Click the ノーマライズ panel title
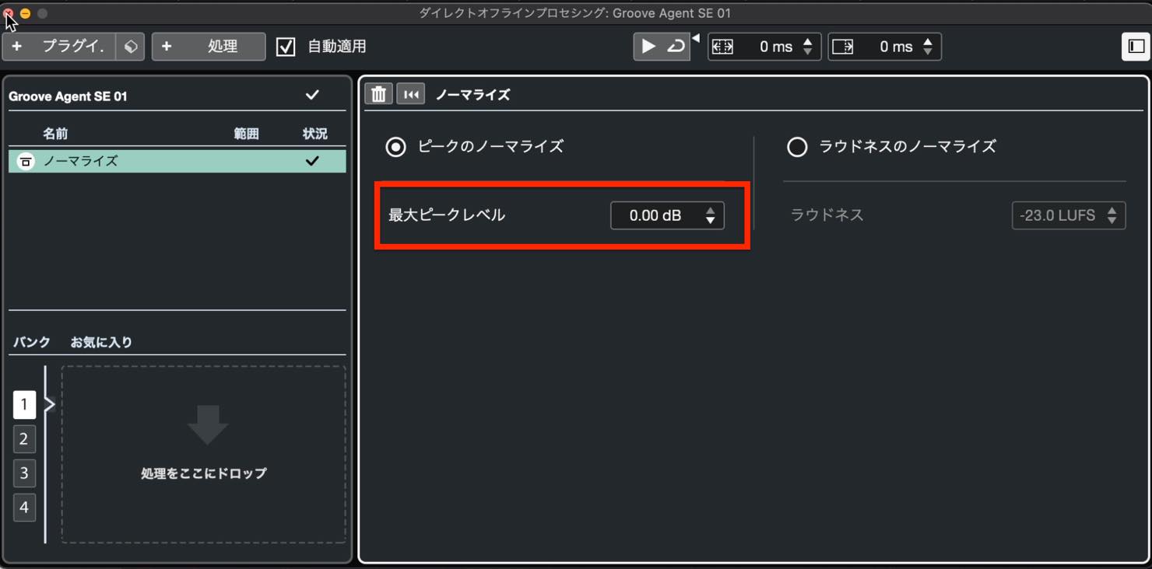The image size is (1152, 569). [472, 95]
